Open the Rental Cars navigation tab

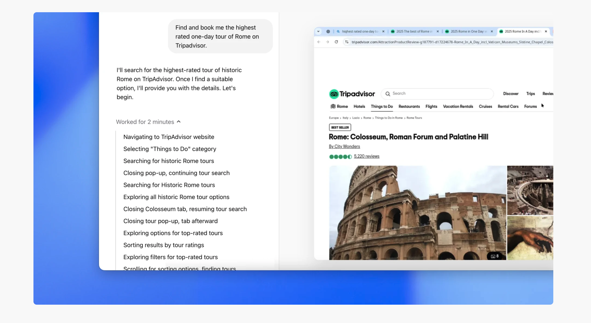(x=508, y=106)
